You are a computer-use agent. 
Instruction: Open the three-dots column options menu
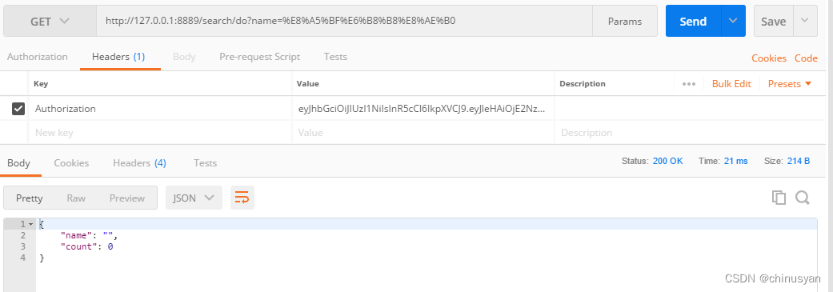(x=689, y=84)
